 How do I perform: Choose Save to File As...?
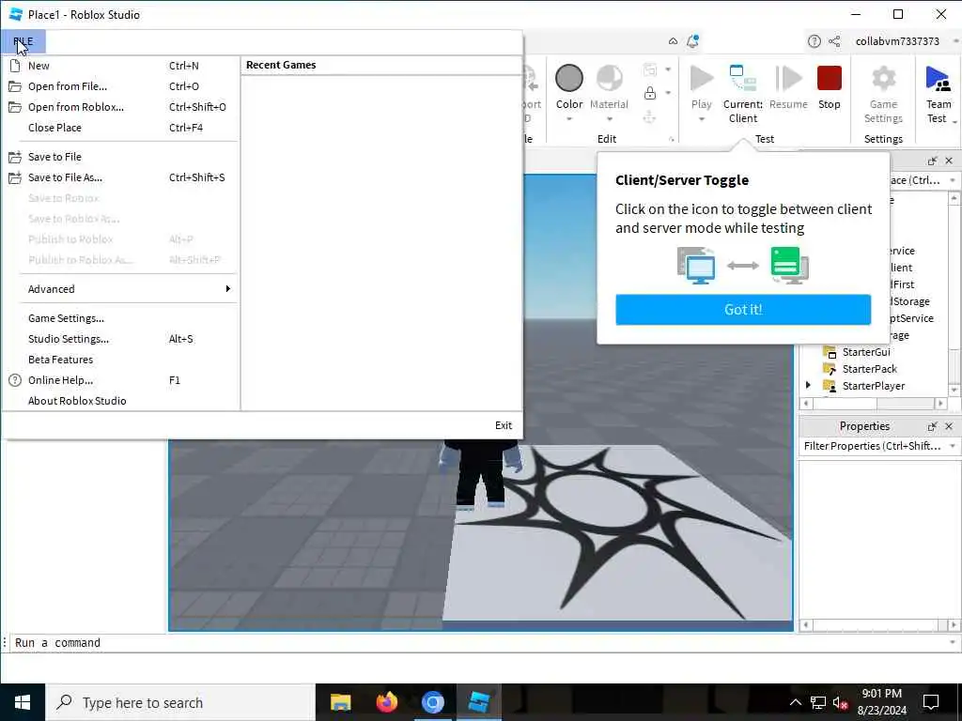point(121,177)
